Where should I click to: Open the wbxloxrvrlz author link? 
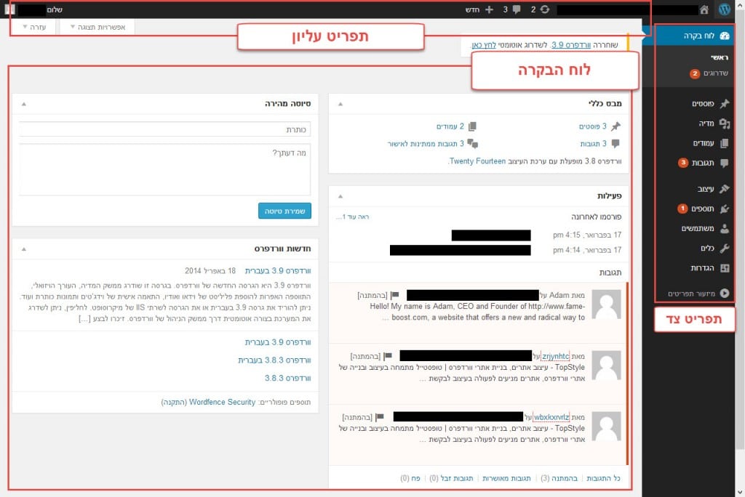pyautogui.click(x=551, y=417)
